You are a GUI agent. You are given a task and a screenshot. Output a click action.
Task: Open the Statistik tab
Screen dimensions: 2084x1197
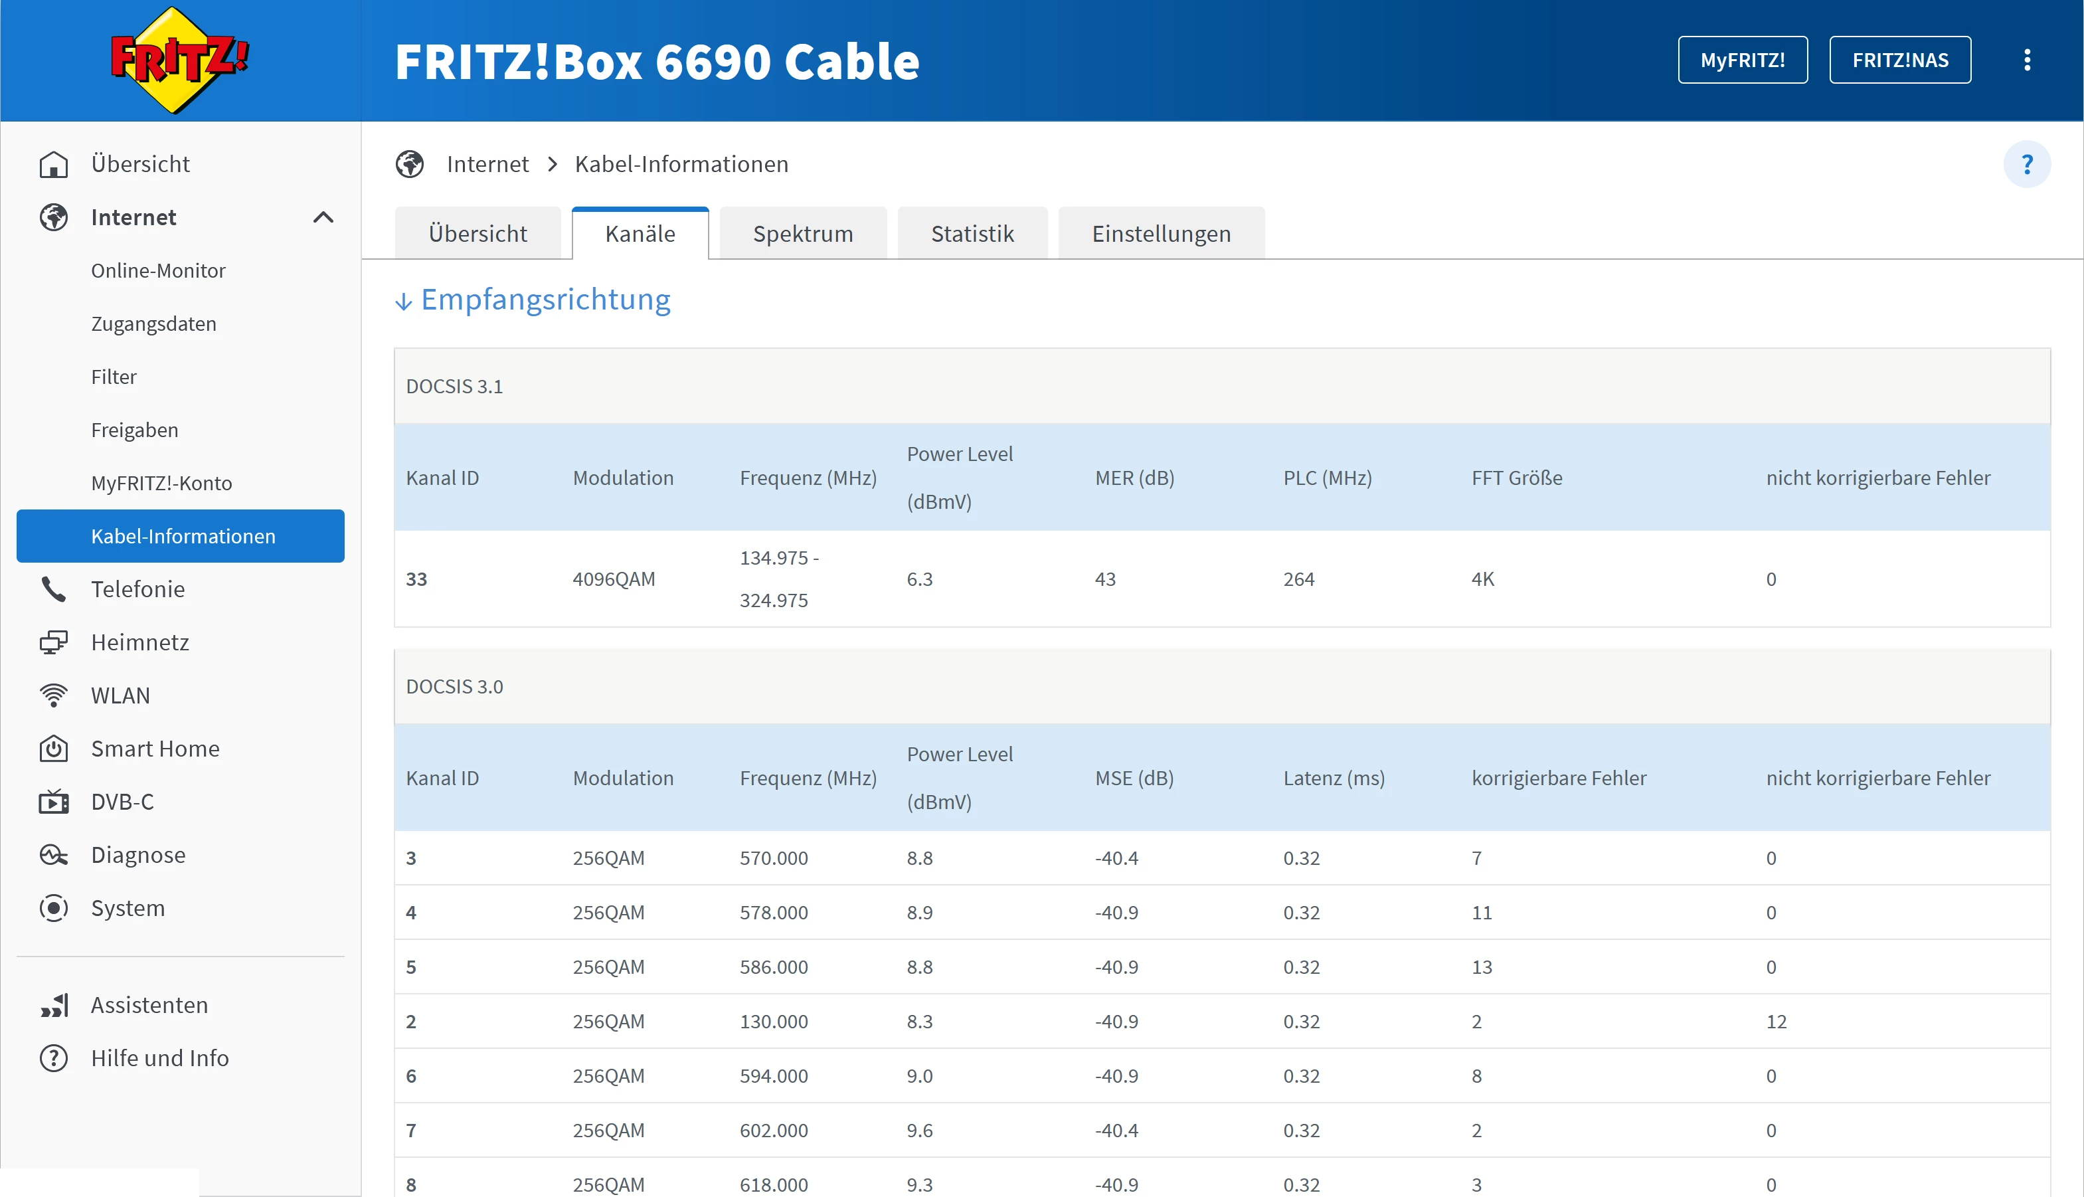[972, 233]
